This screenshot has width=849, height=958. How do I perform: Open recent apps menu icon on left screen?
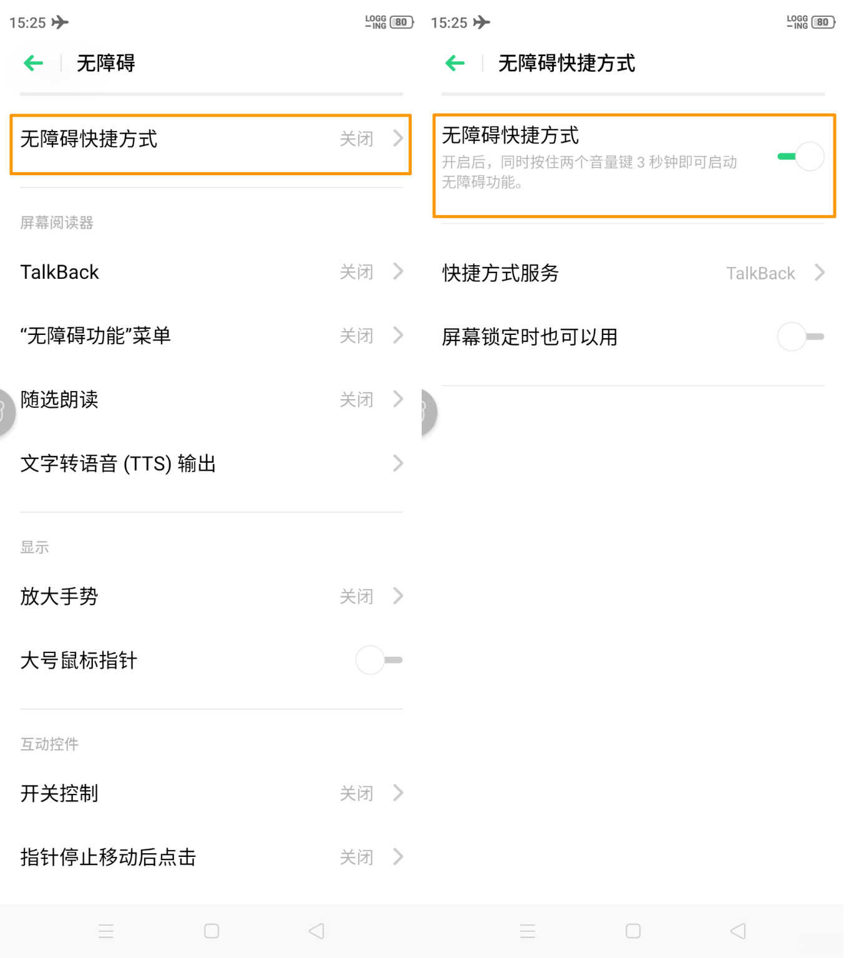click(106, 931)
